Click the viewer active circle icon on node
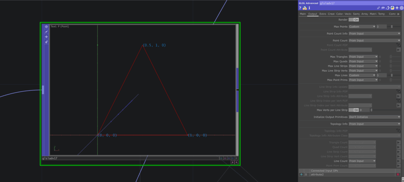This screenshot has height=182, width=404. [46, 27]
